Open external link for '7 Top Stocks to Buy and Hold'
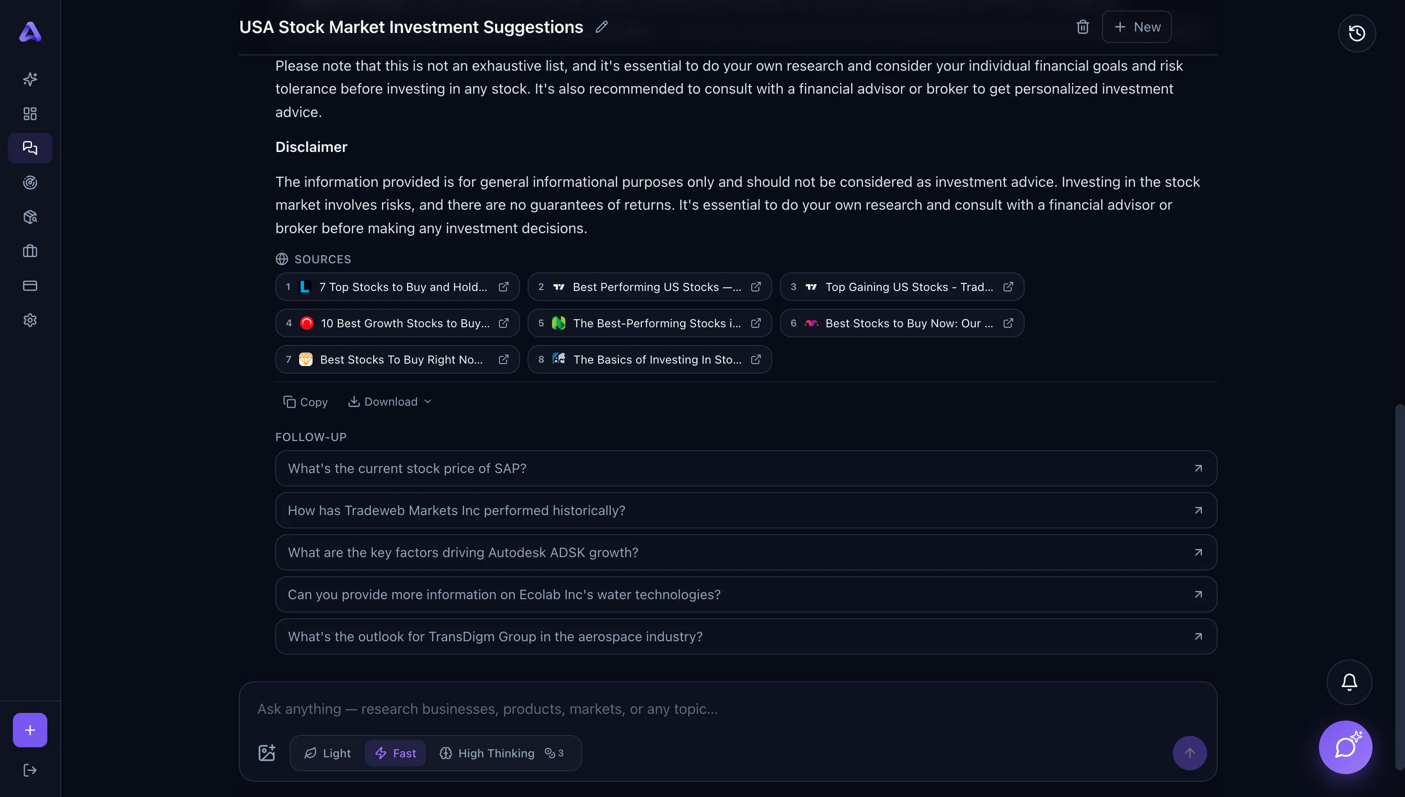Screen dimensions: 1405x797 pyautogui.click(x=504, y=287)
